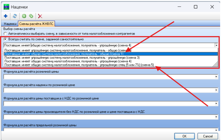Click the refresh arrows toolbar icon
Image resolution: width=222 pixels, height=140 pixels.
[x=15, y=16]
